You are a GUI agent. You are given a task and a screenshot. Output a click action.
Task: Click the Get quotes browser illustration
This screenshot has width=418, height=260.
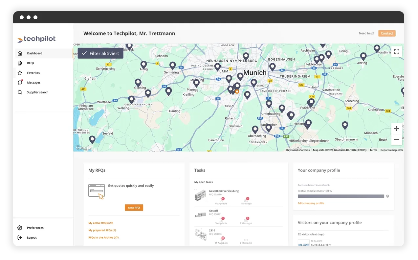pyautogui.click(x=97, y=191)
